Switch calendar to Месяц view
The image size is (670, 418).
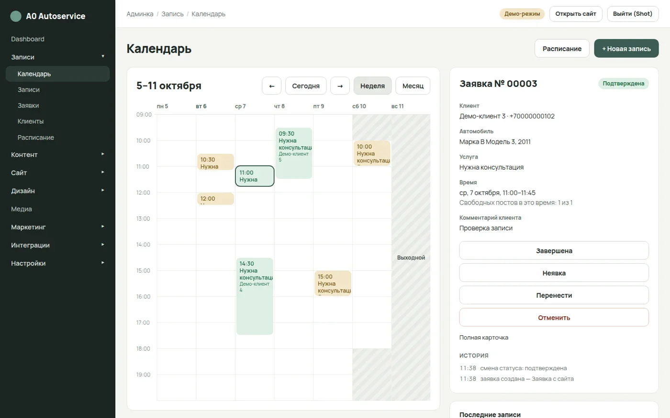(413, 86)
